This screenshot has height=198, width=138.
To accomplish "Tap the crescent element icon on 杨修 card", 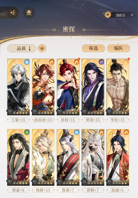I will coord(52,132).
